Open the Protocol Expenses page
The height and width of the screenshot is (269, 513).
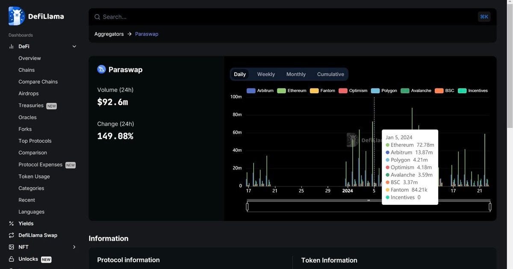(40, 164)
